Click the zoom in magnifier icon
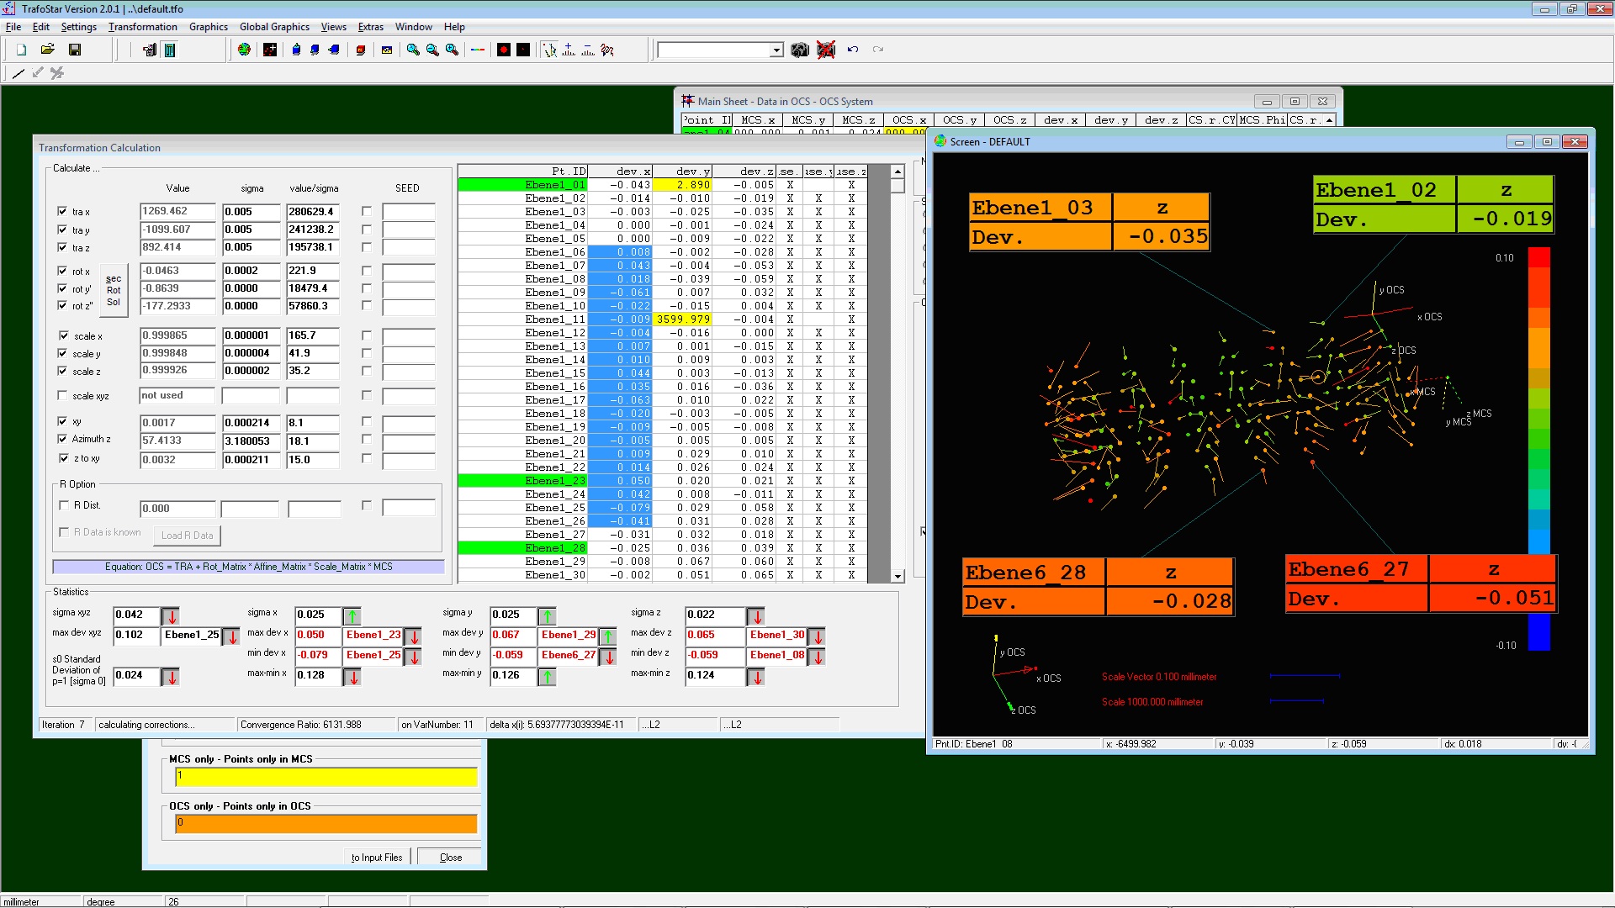Screen dimensions: 1615x908 coord(413,50)
